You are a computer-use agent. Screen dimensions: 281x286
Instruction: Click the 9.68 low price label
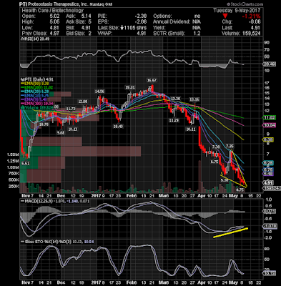point(61,133)
